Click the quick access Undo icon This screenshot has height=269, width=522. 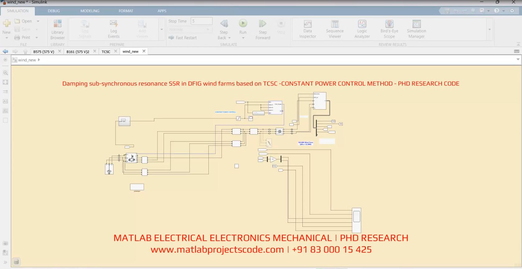click(456, 11)
